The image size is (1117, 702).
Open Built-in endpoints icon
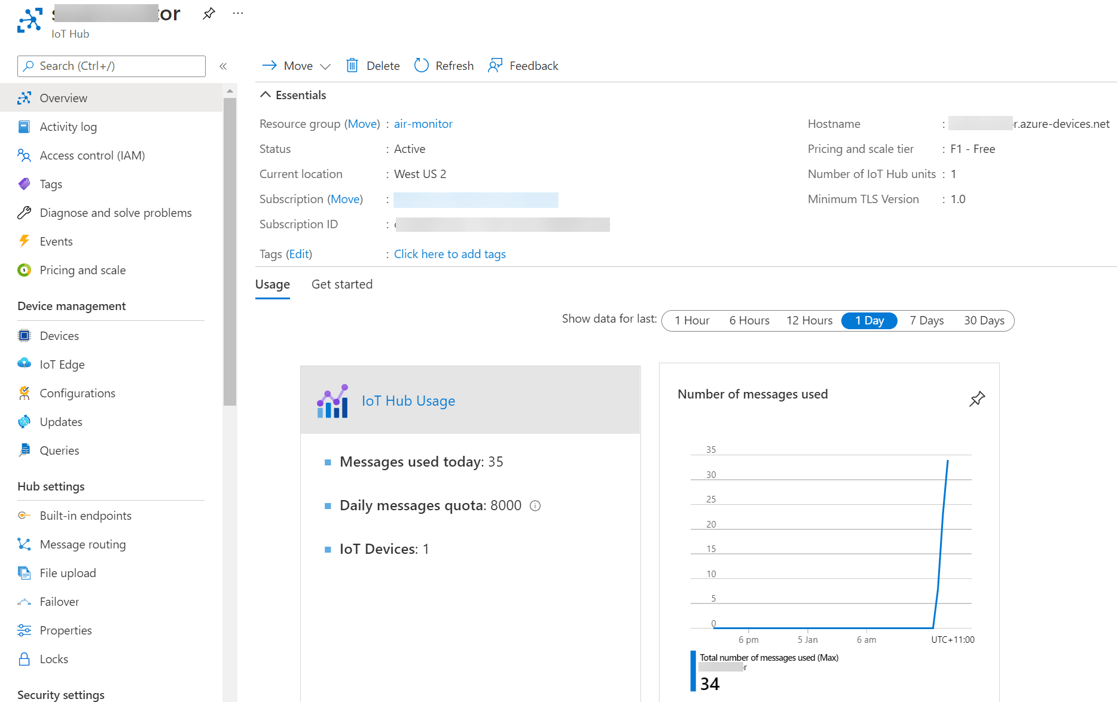pos(24,516)
